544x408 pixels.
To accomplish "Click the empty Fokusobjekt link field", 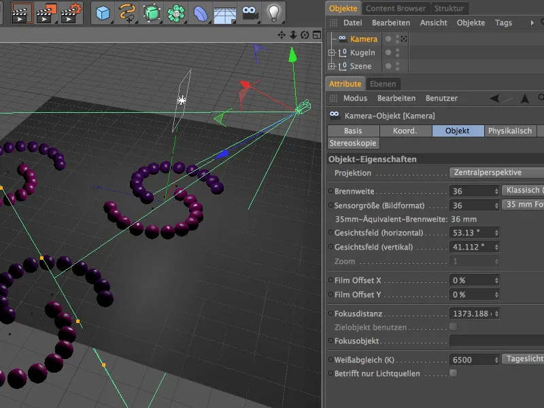I will pos(496,341).
